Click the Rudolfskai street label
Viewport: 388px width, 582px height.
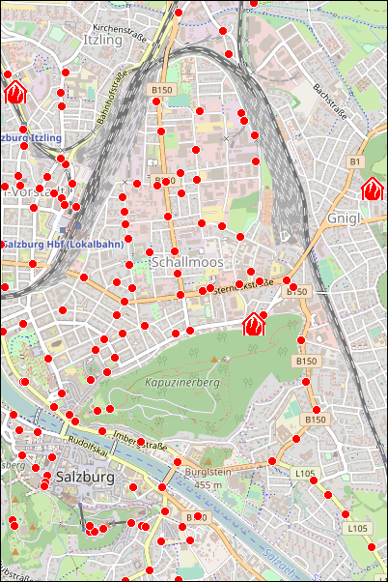tap(88, 446)
